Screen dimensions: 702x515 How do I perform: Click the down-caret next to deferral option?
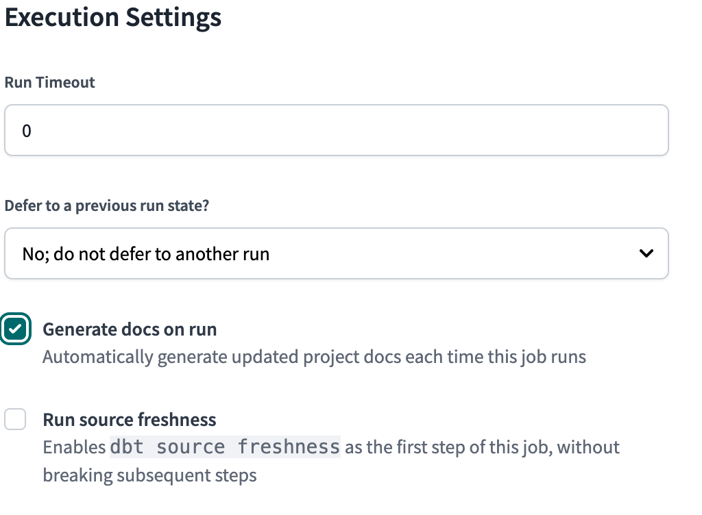645,253
